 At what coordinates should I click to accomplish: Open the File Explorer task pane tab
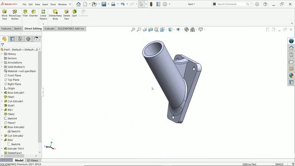coord(291,62)
